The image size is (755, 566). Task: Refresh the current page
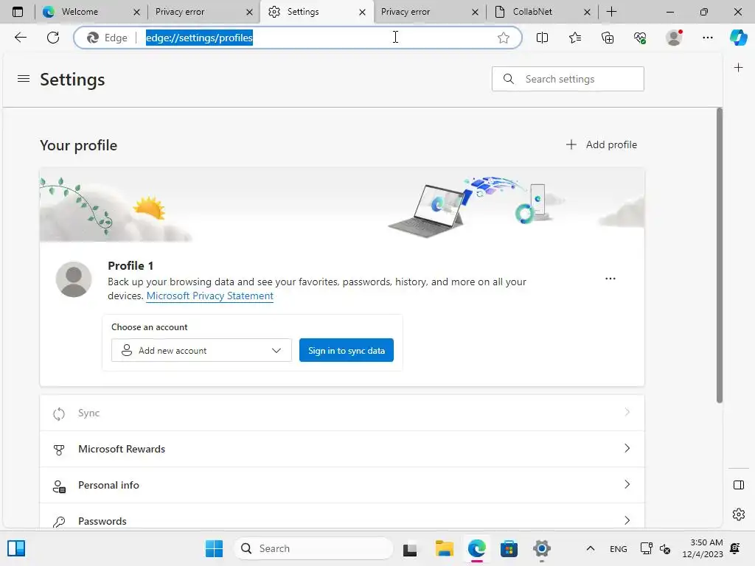pyautogui.click(x=53, y=38)
